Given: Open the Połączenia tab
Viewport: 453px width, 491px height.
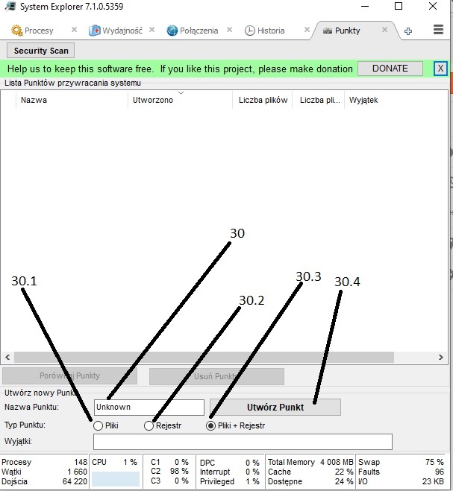Looking at the screenshot, I should (199, 31).
